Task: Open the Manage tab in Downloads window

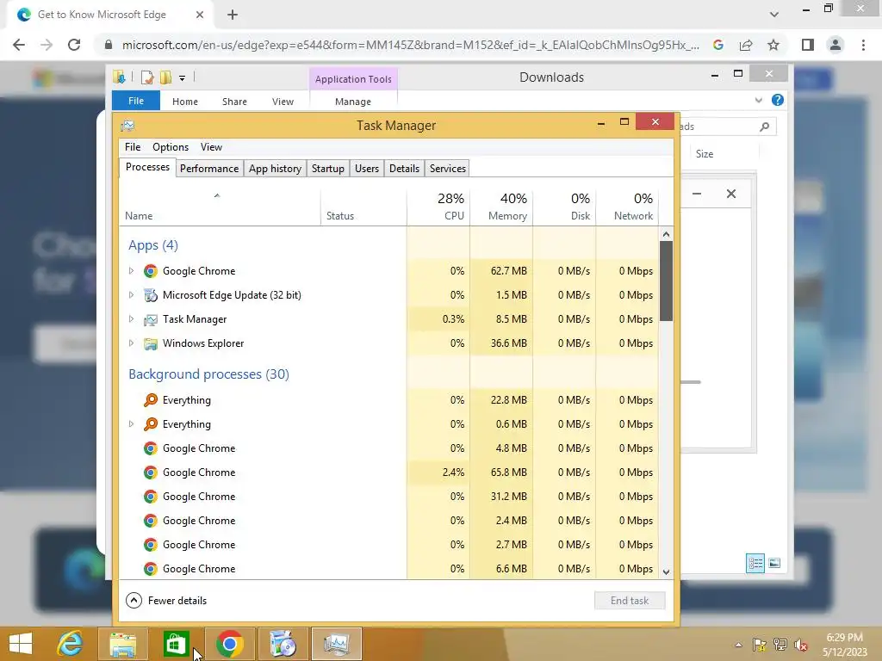Action: pos(353,102)
